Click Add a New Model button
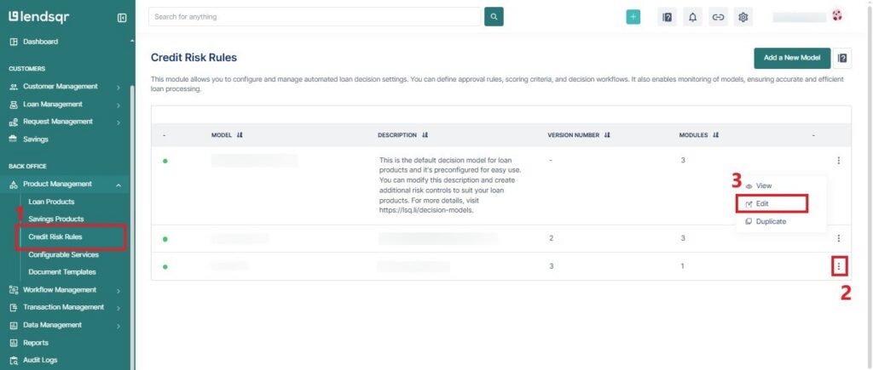This screenshot has height=370, width=873. [792, 58]
